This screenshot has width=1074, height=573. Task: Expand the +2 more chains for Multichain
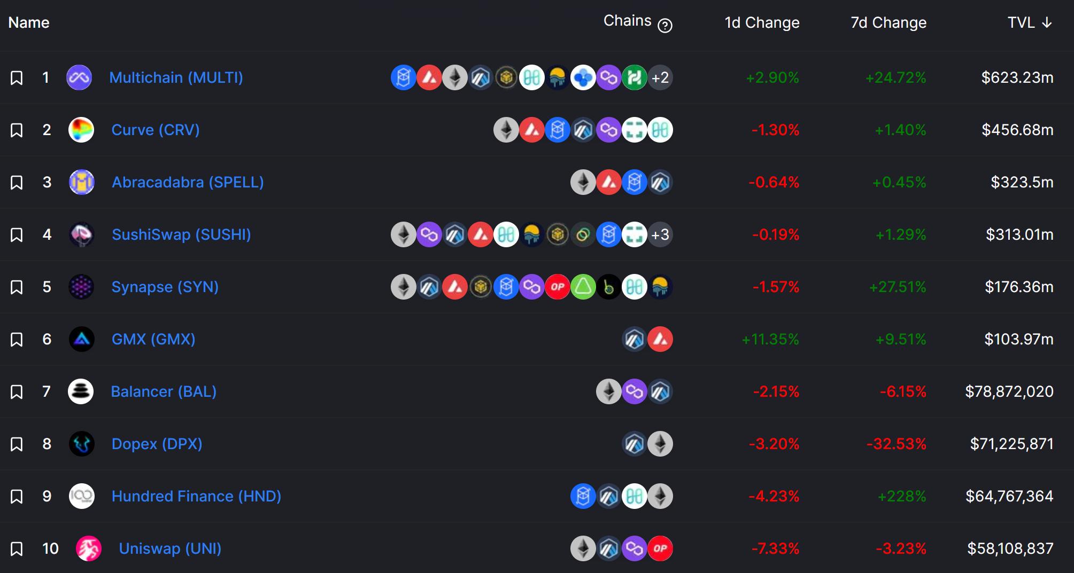click(x=660, y=77)
